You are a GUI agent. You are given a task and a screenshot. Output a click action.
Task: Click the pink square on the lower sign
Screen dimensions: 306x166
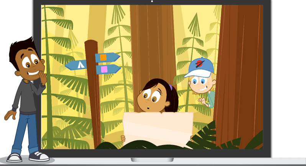tap(104, 69)
